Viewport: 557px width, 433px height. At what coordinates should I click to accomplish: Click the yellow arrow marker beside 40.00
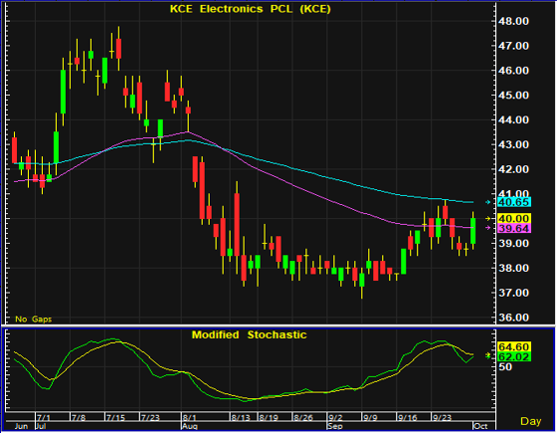pos(488,218)
